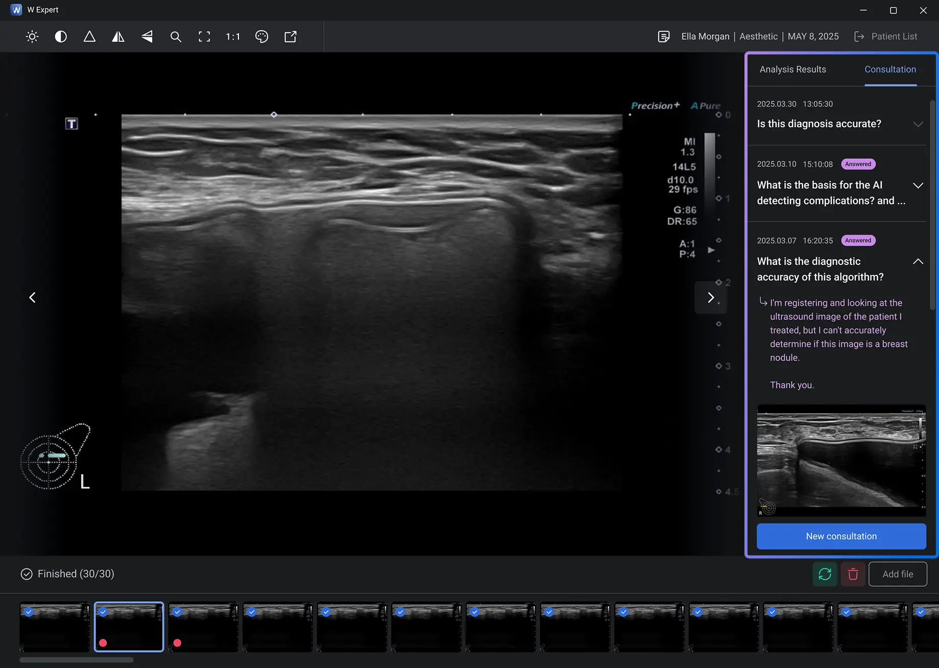Toggle checkmark on the selected second thumbnail
Screen dimensions: 939x668
pyautogui.click(x=103, y=612)
